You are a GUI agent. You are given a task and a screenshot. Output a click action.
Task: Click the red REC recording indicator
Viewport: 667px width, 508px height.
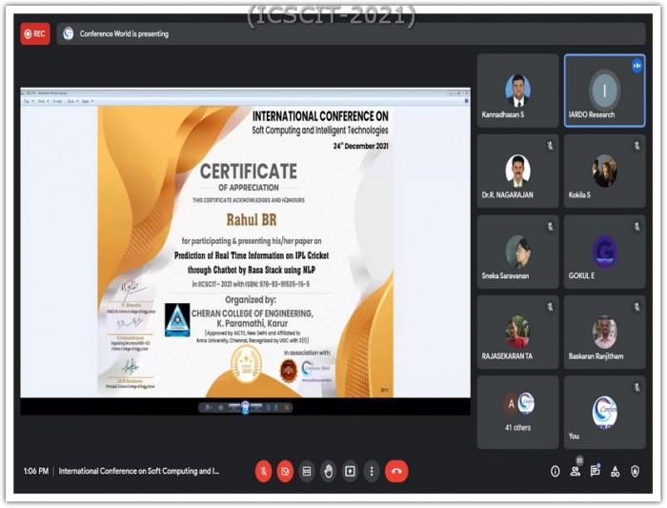[35, 33]
